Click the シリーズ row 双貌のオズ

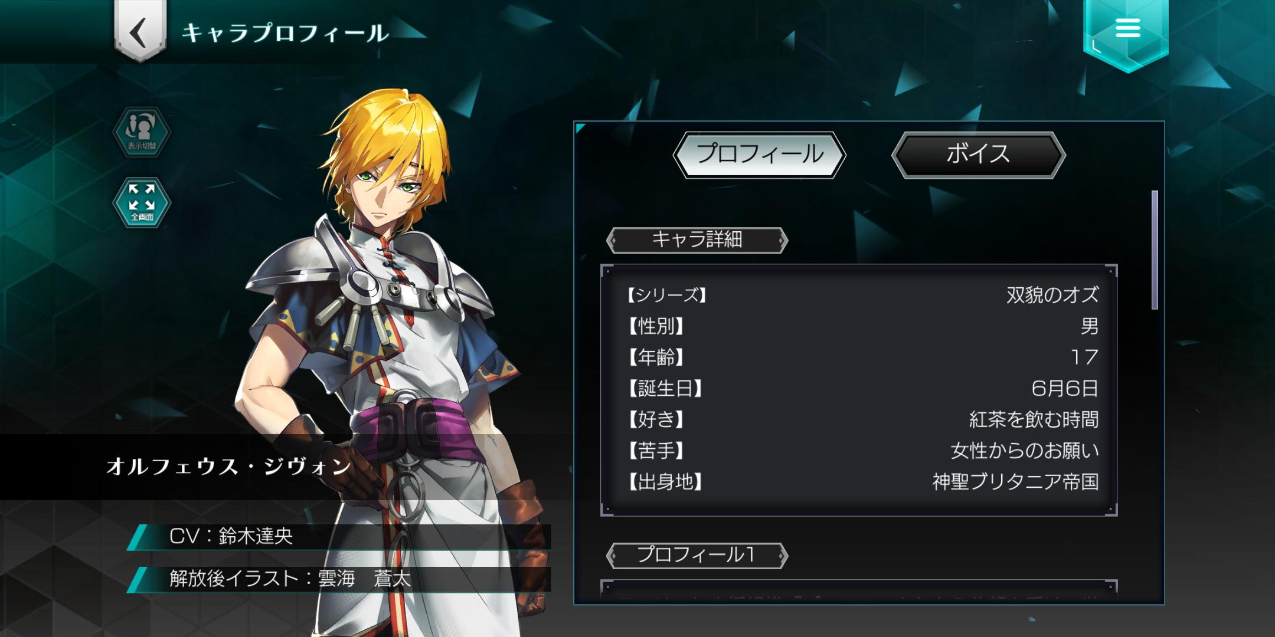[x=862, y=294]
